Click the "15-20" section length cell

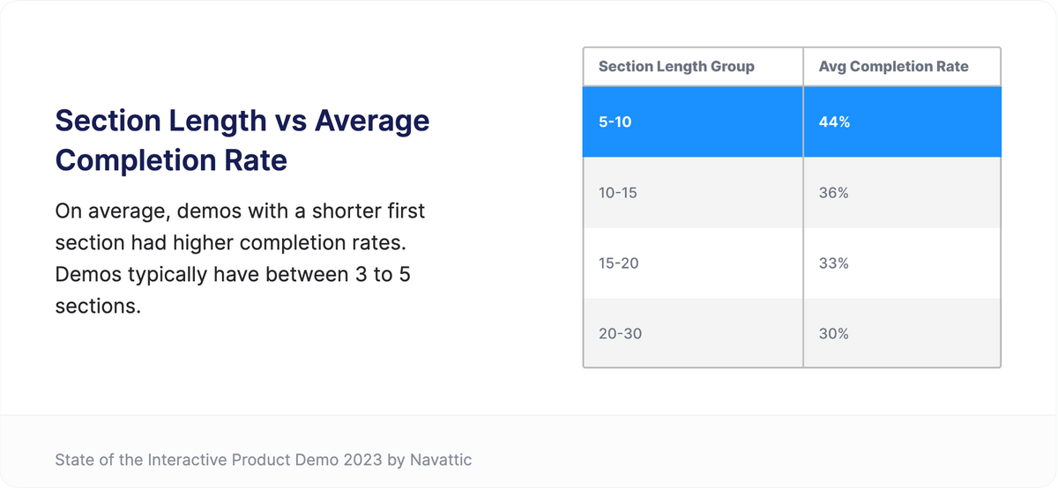tap(618, 263)
